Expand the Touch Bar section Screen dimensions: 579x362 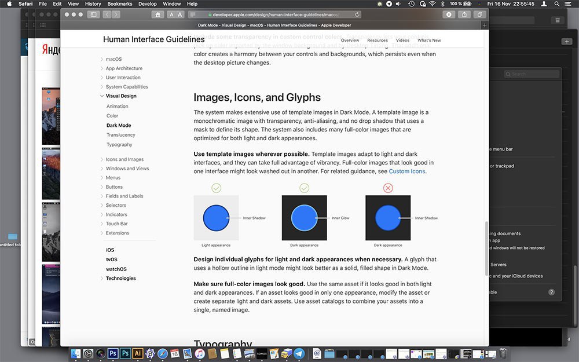pos(102,224)
